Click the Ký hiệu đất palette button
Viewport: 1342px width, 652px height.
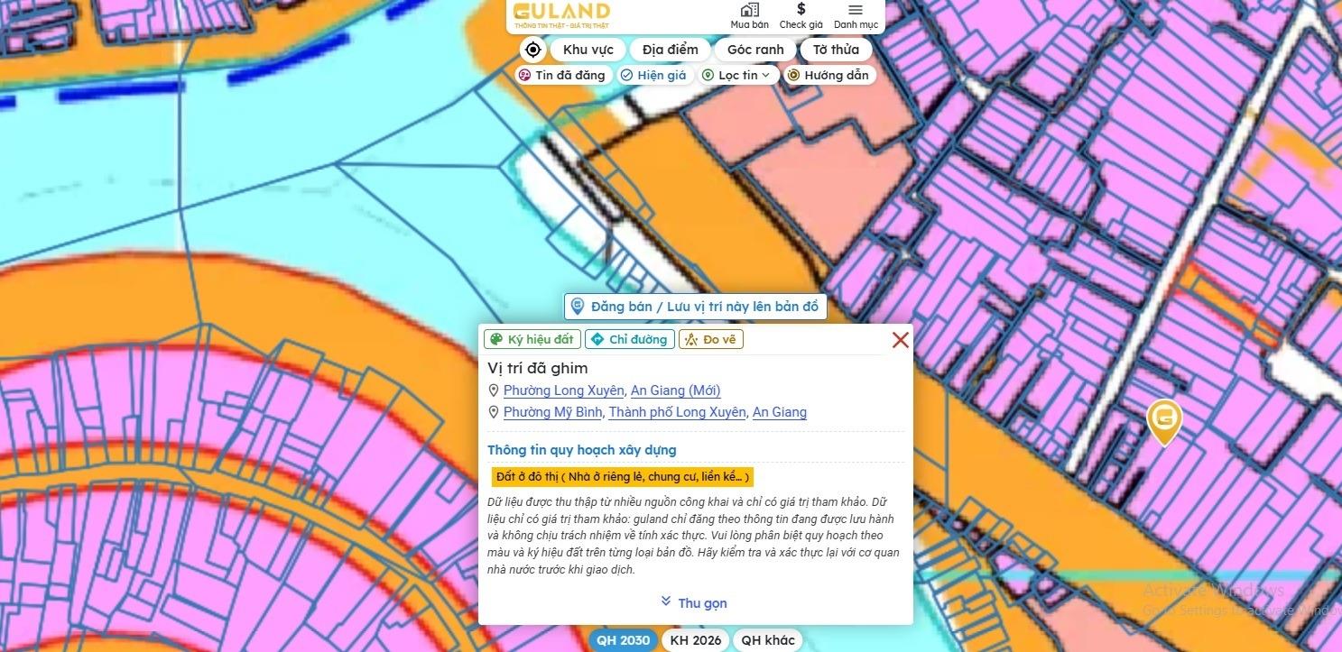(532, 339)
